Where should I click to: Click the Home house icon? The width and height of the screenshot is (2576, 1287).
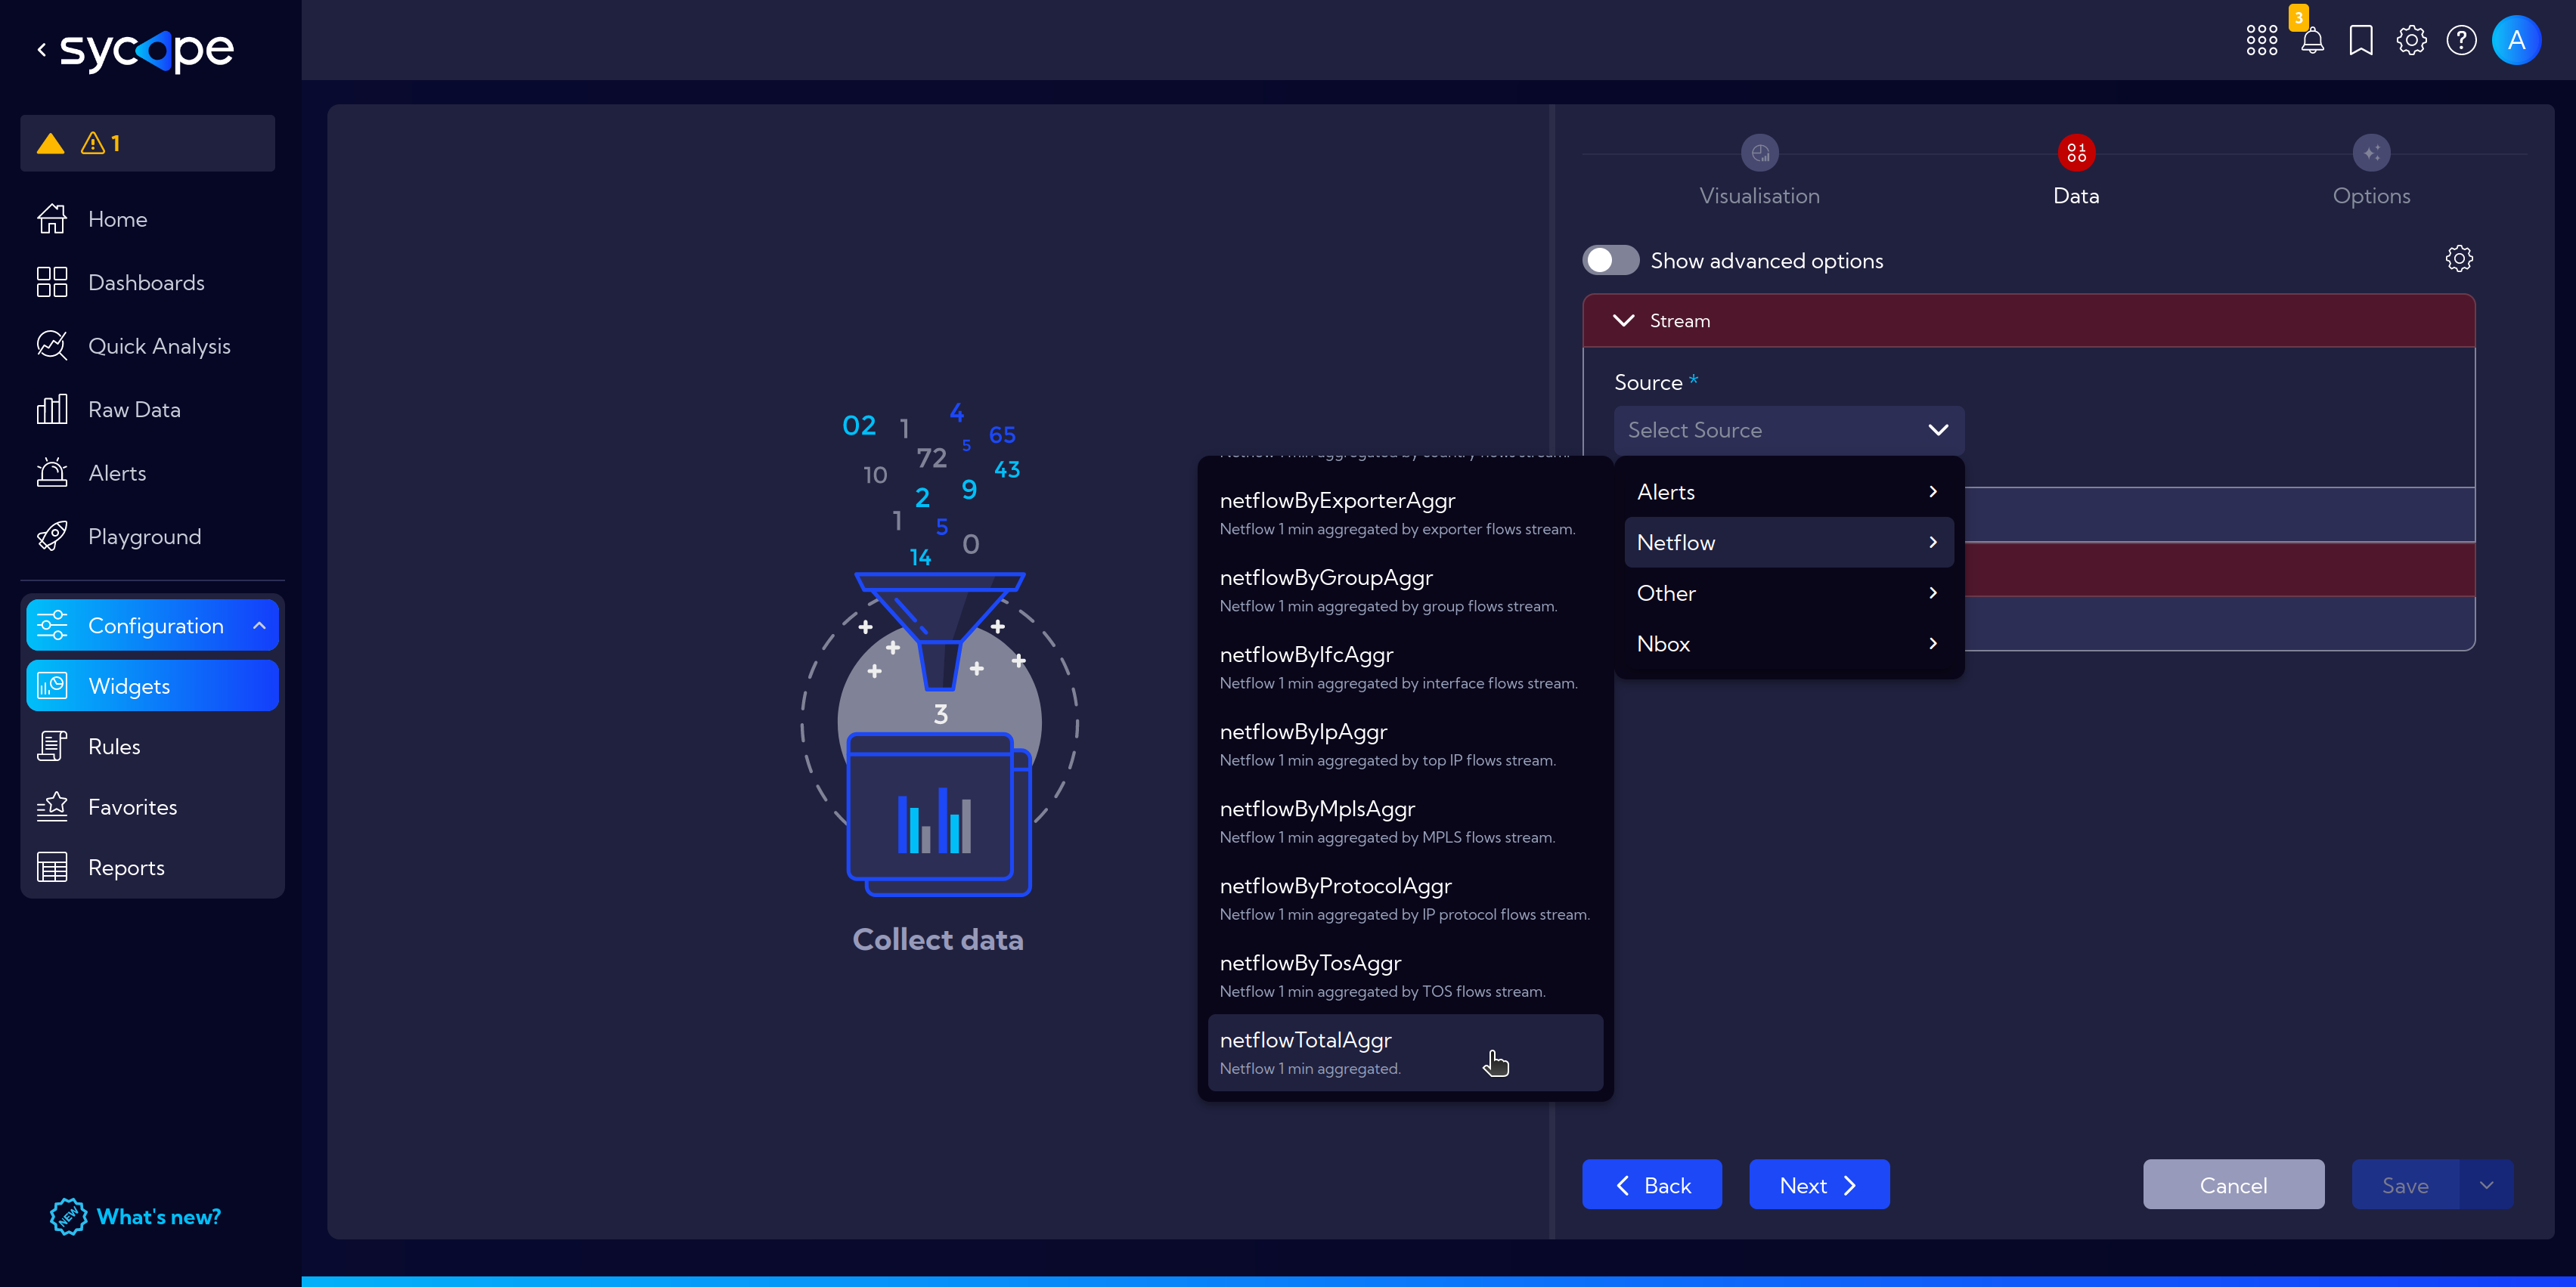point(52,219)
